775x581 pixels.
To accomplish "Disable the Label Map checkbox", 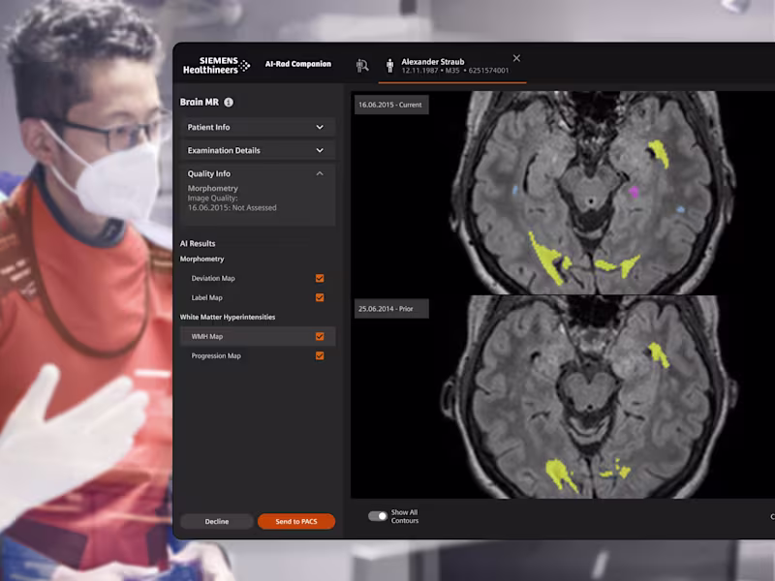I will (320, 297).
